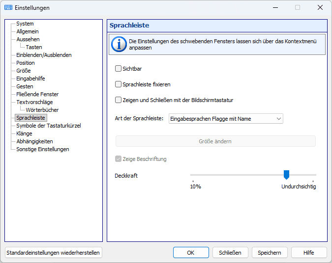332x263 pixels.
Task: Open Textvorschläge settings
Action: 34,102
